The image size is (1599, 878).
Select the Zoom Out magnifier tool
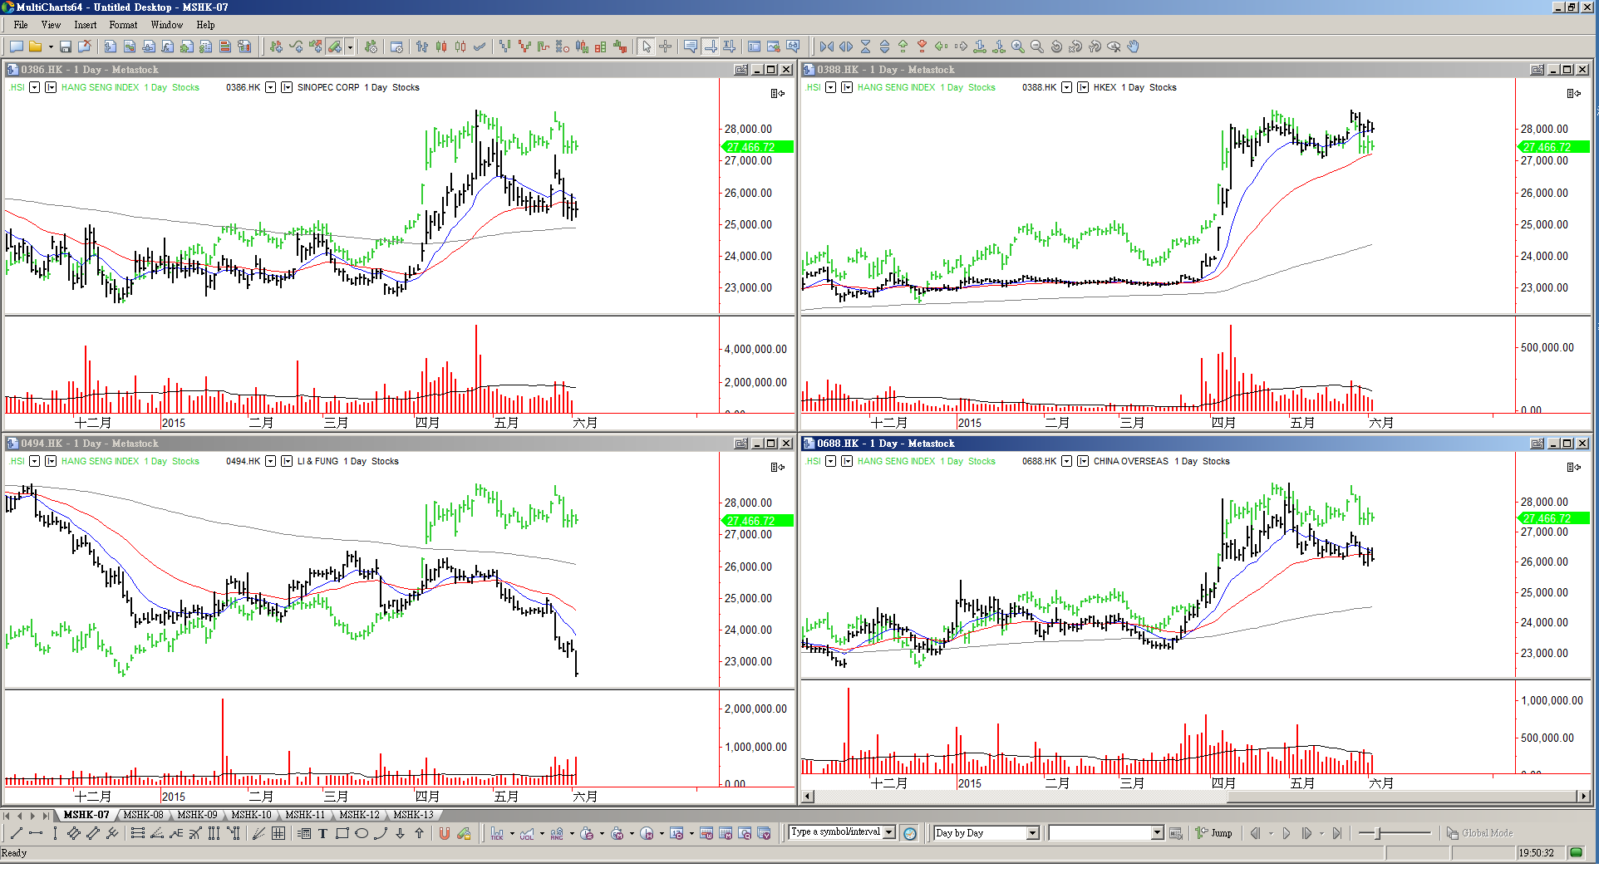[1036, 47]
